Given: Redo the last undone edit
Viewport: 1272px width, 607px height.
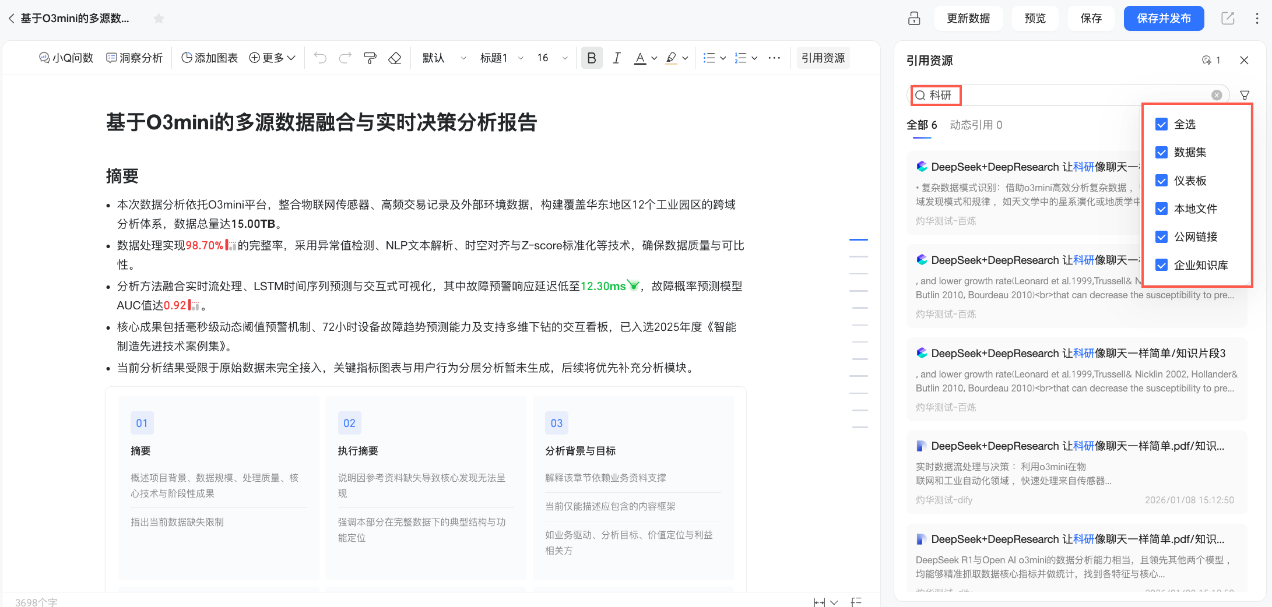Looking at the screenshot, I should (345, 58).
